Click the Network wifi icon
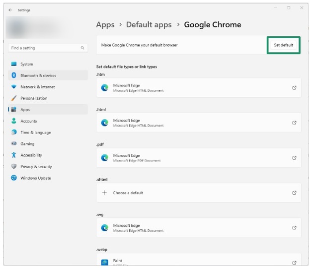The image size is (310, 268). click(14, 87)
